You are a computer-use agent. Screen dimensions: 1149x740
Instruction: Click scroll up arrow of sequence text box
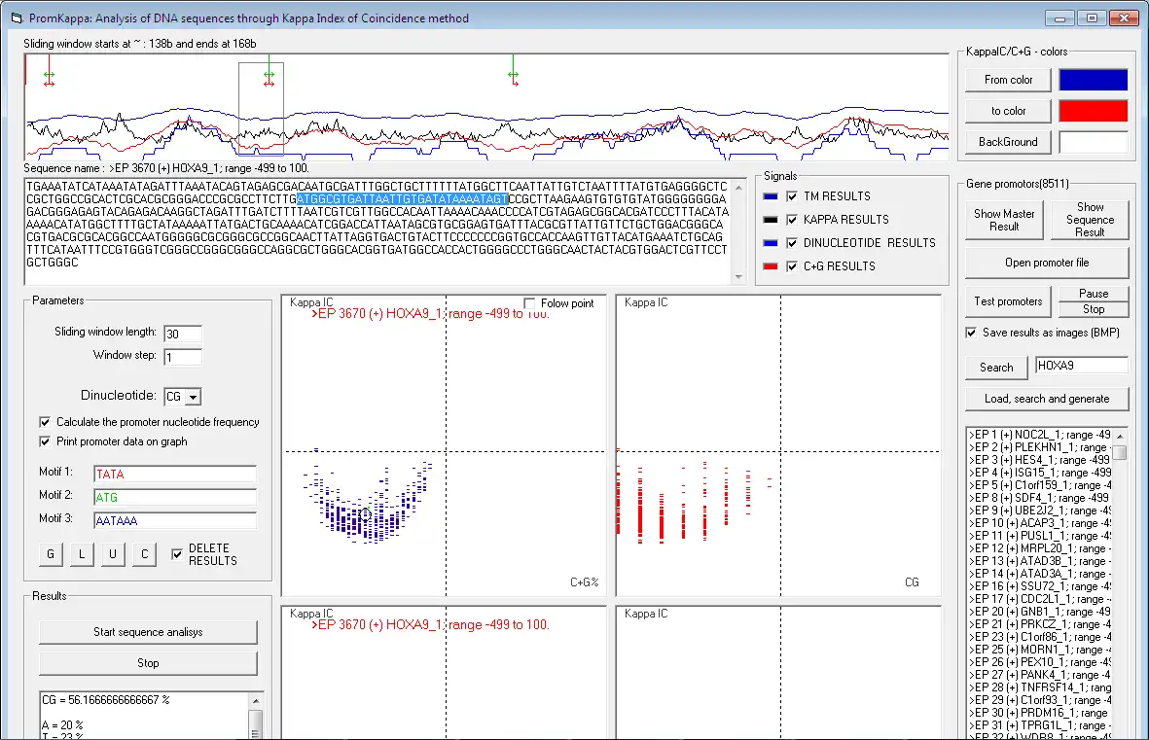(738, 189)
